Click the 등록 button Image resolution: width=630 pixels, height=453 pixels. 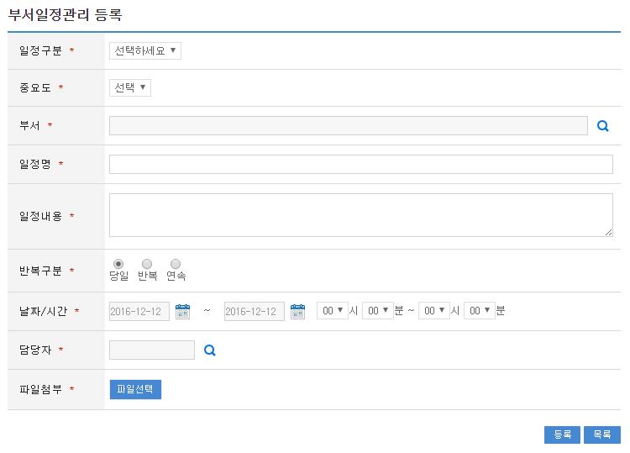coord(562,435)
